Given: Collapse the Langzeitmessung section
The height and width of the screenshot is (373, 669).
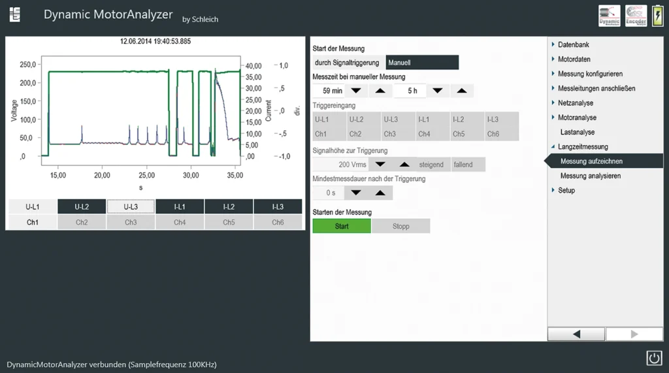Looking at the screenshot, I should [582, 147].
